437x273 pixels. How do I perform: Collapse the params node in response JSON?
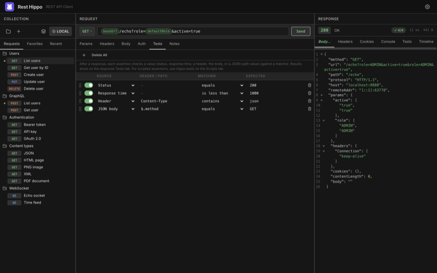click(x=321, y=95)
